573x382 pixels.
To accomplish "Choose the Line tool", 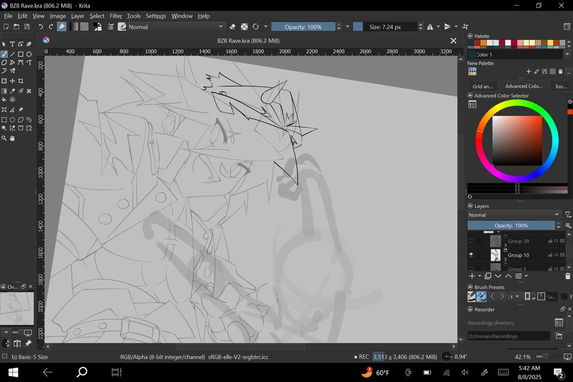I will [13, 54].
